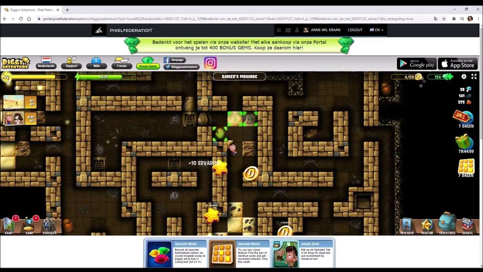Collect the yellow star near ervaring text
This screenshot has height=272, width=483.
pyautogui.click(x=220, y=167)
